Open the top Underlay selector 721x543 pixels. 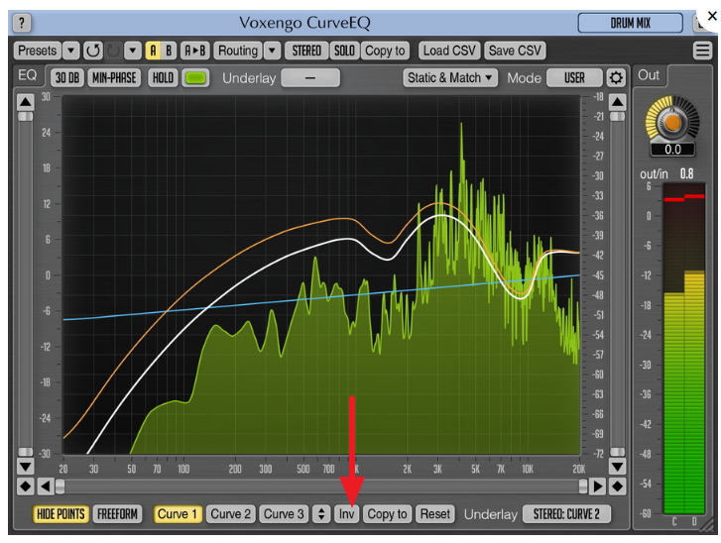coord(310,77)
